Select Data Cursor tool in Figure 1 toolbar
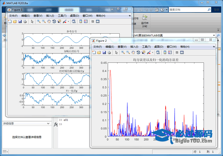This screenshot has height=156, width=223. (x=59, y=22)
